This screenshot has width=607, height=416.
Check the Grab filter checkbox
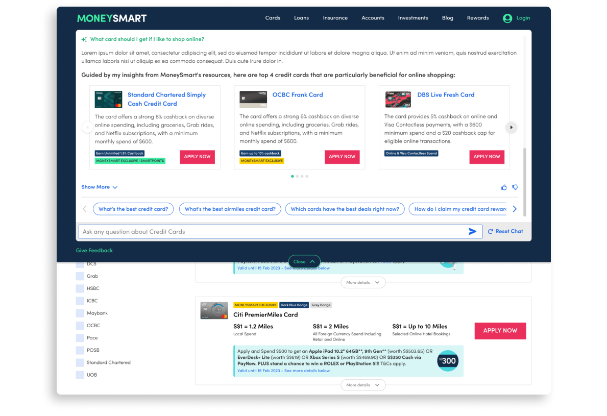coord(80,276)
